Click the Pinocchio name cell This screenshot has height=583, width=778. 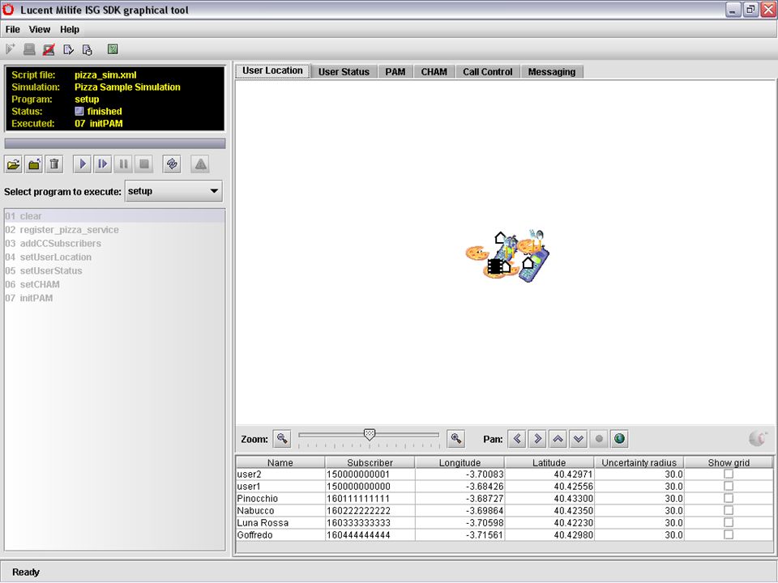(280, 499)
